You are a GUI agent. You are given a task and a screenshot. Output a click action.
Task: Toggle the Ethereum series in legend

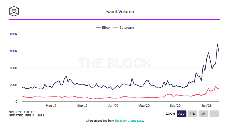tap(127, 27)
